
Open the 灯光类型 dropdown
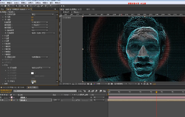point(41,68)
